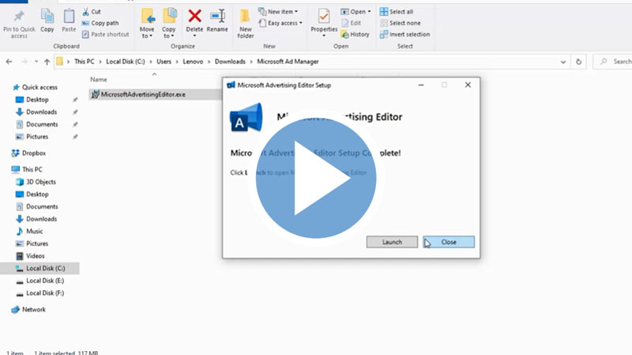Open Pictures under This PC

[x=32, y=244]
